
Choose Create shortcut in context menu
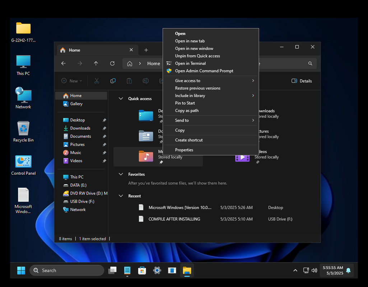coord(211,140)
